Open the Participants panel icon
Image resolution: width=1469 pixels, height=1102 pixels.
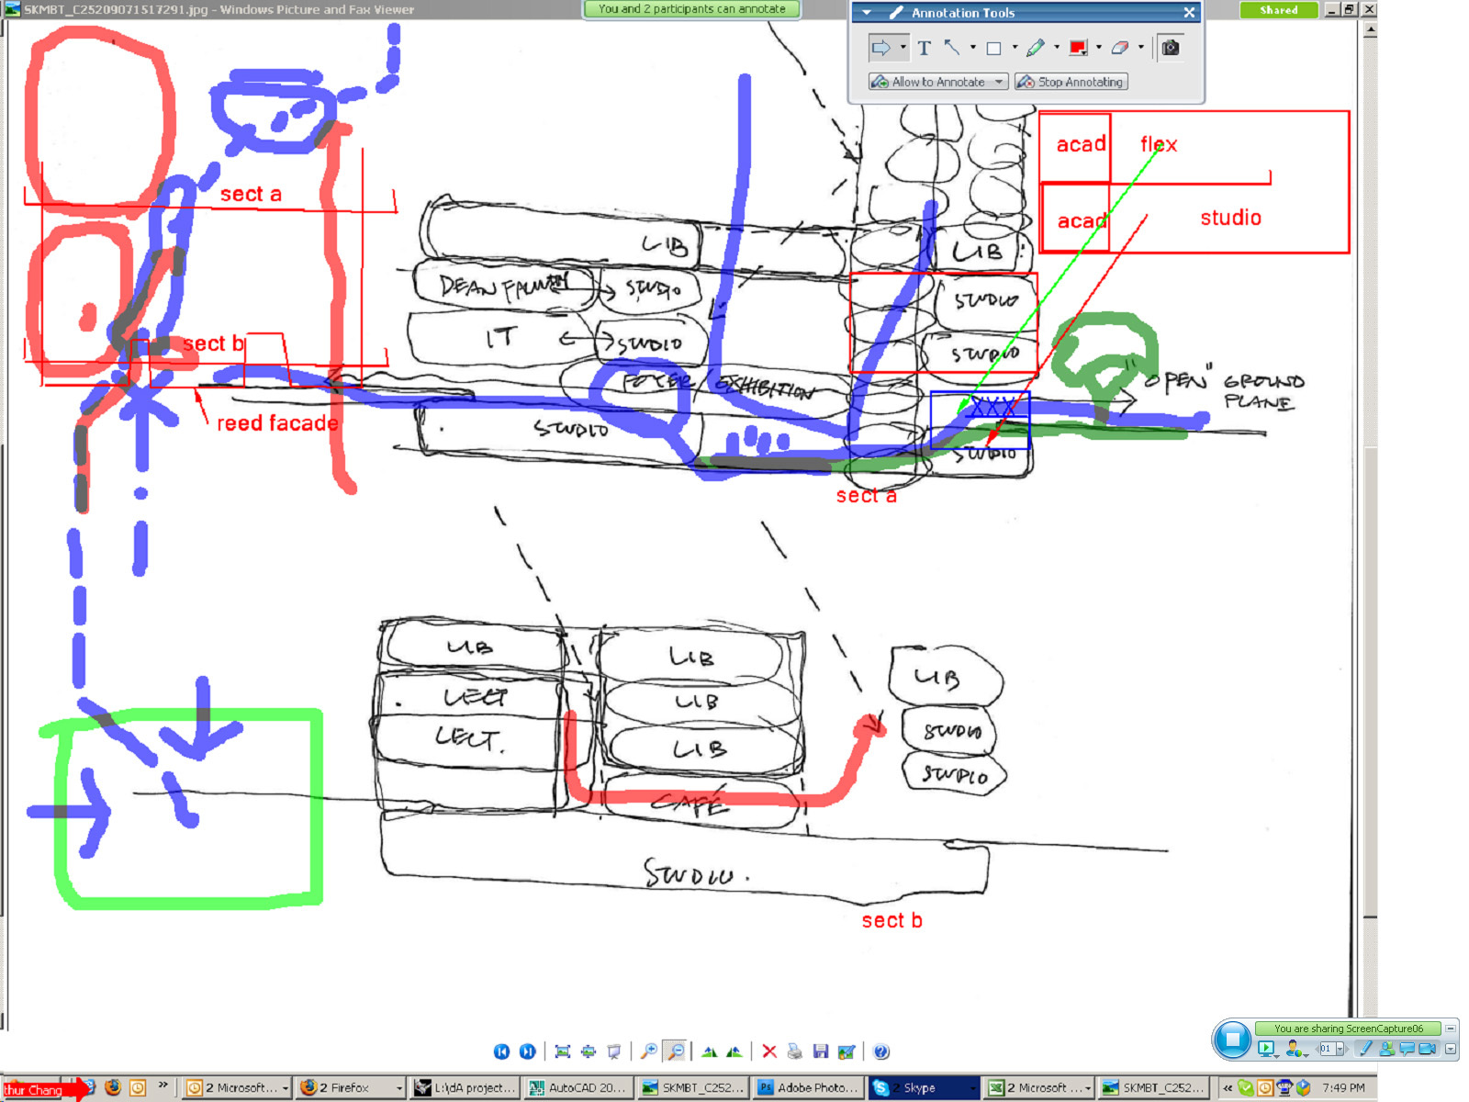[1386, 1049]
